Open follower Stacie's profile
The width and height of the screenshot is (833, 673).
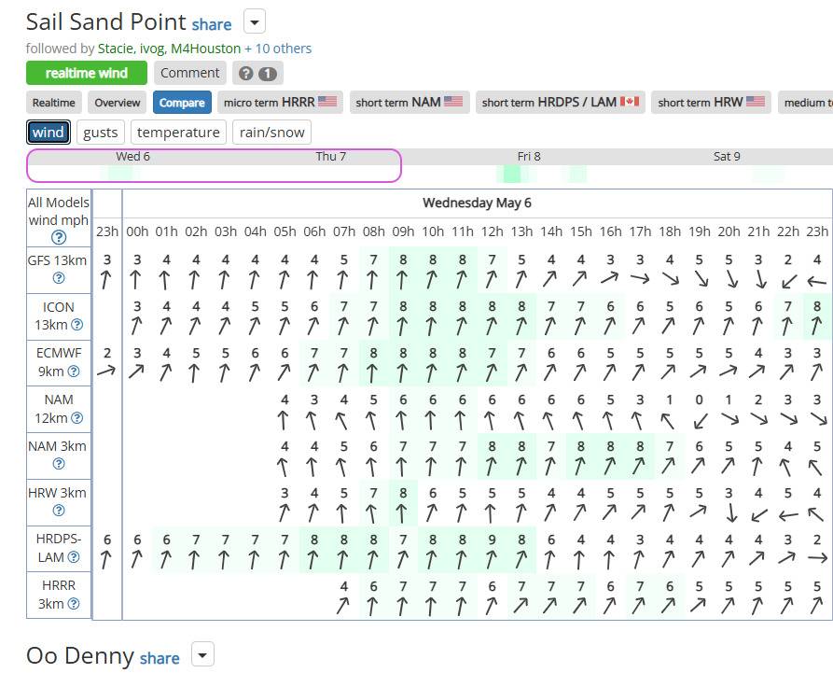click(116, 49)
